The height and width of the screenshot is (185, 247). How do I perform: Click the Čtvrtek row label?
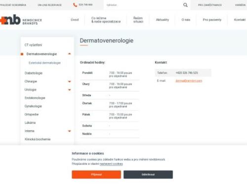pyautogui.click(x=87, y=103)
